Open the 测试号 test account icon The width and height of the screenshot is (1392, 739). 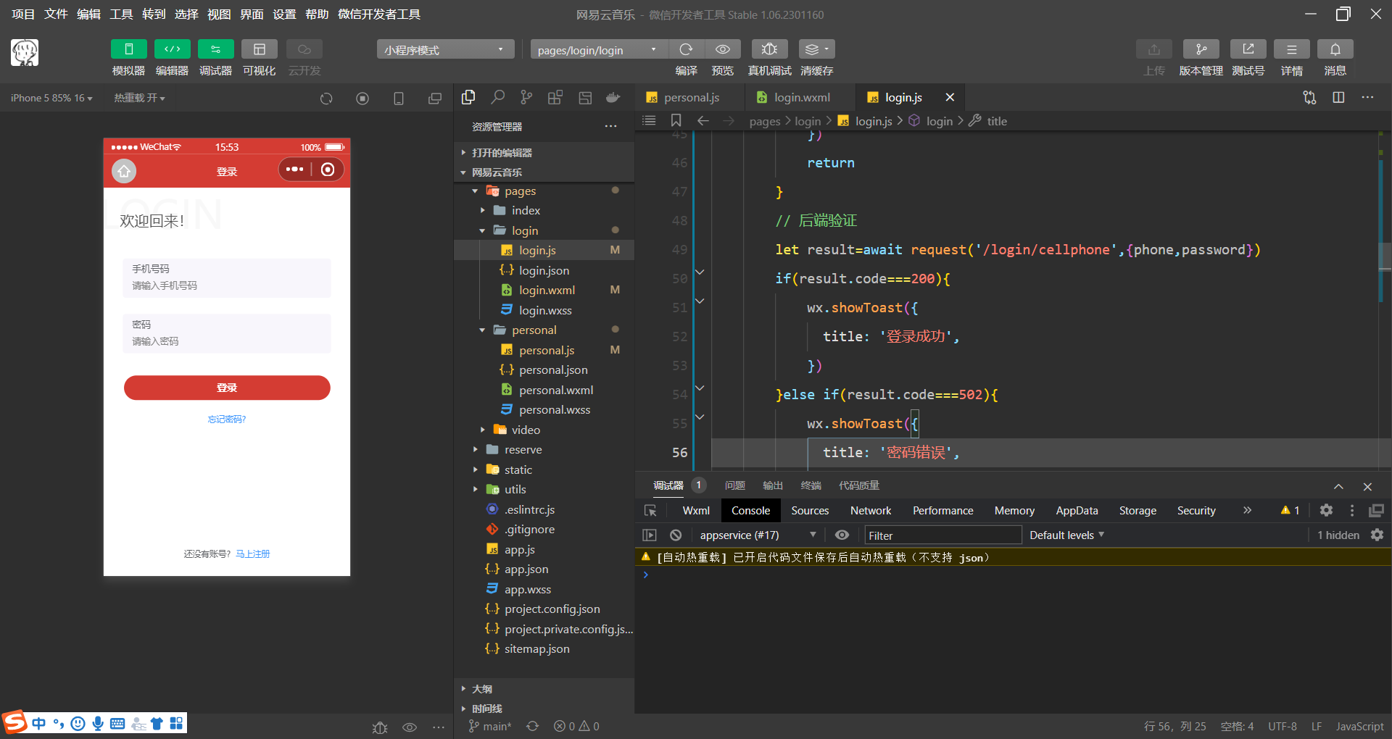1248,49
